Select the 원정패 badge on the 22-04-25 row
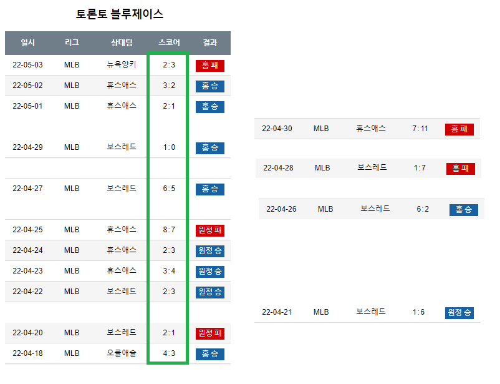 (x=209, y=230)
